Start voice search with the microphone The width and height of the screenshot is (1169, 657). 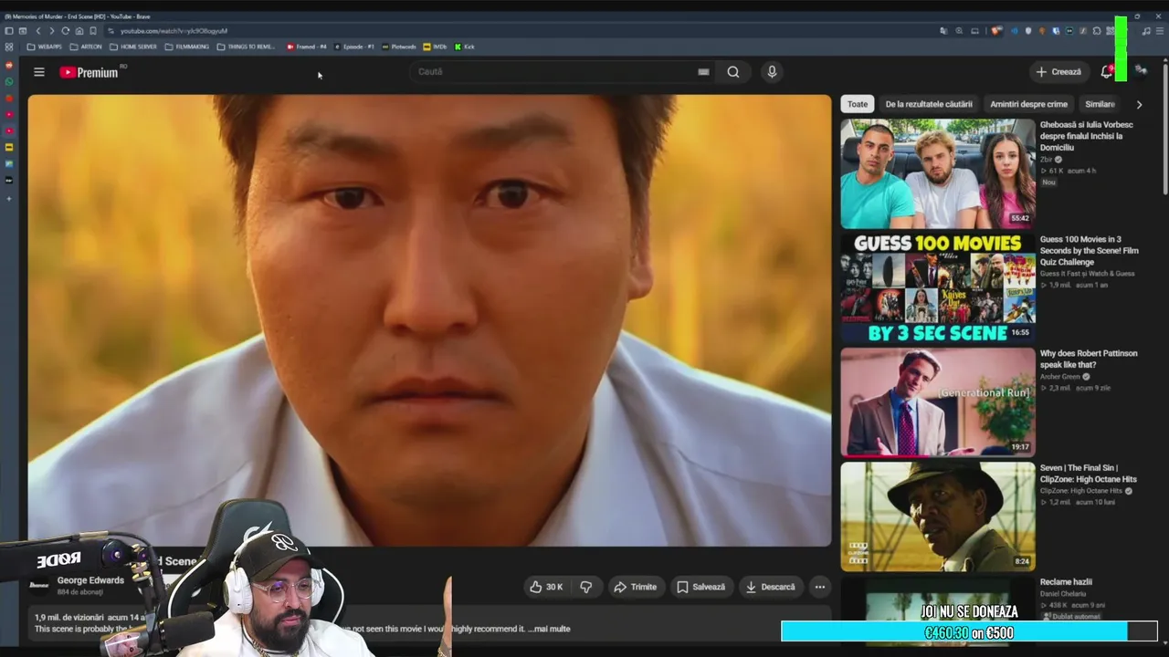[x=772, y=72]
